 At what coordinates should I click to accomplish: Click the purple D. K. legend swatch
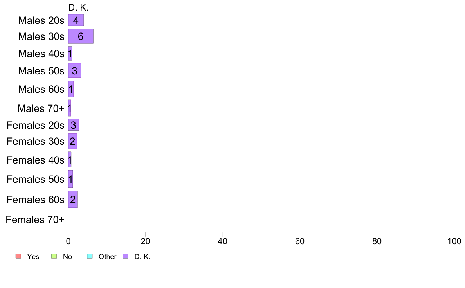[x=126, y=256]
